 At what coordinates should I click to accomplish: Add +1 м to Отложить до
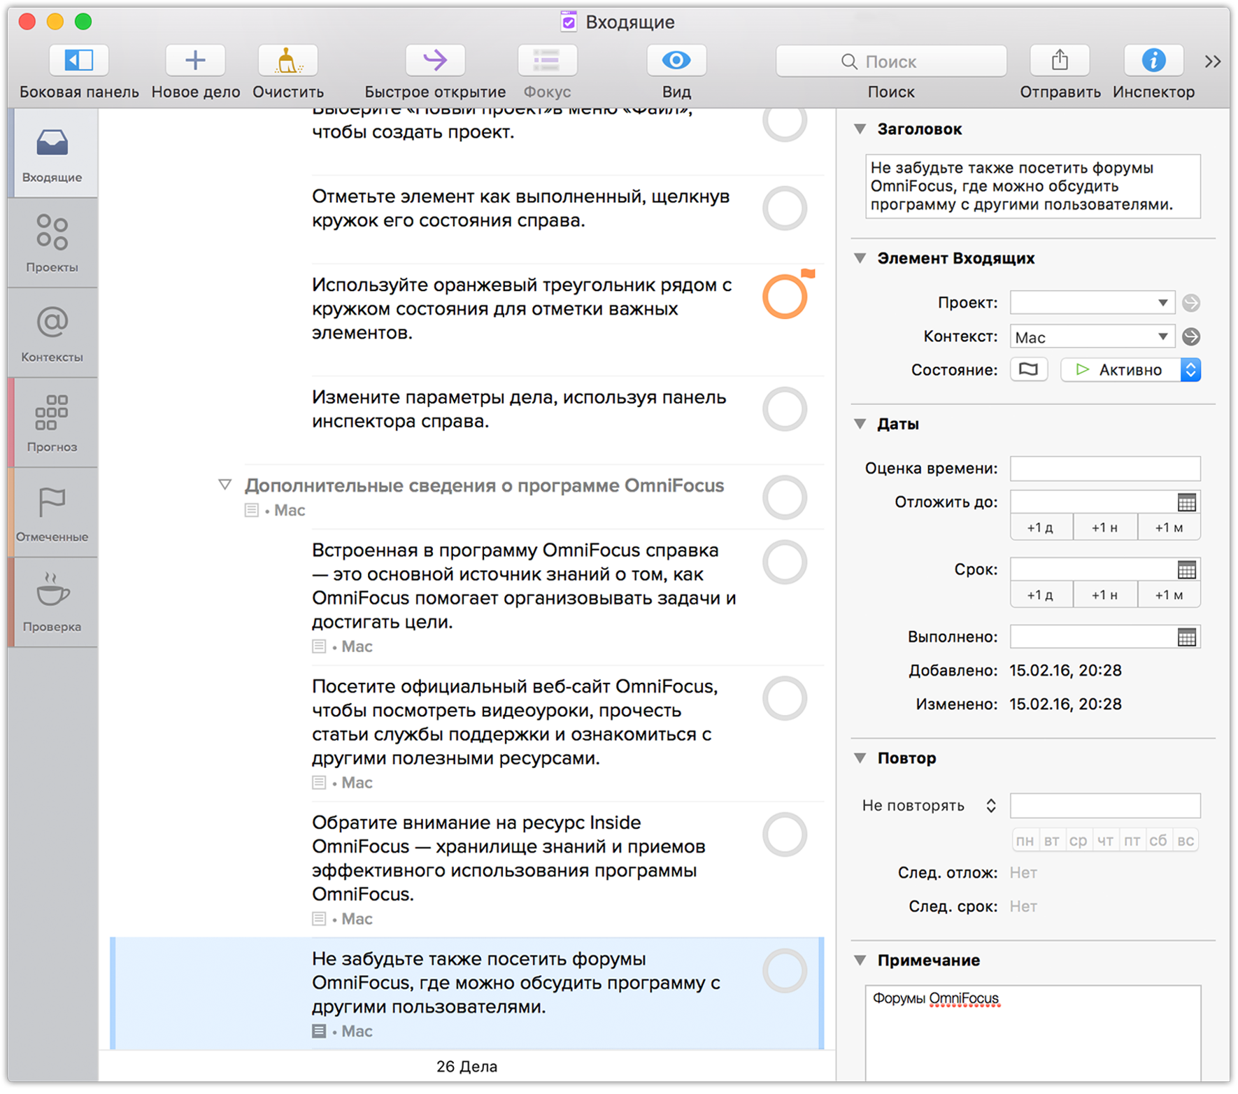coord(1169,528)
